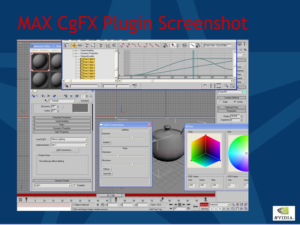Set tangents to Auto icon
300x225 pixels.
122,46
